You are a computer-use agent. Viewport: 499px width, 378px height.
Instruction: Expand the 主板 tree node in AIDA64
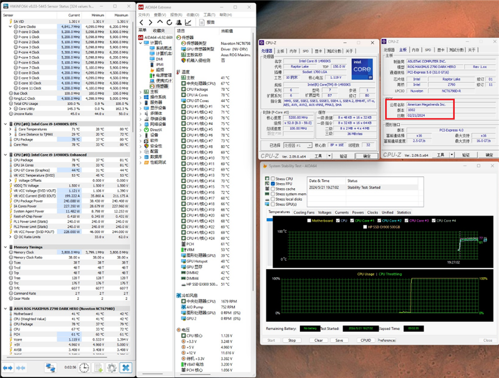coord(140,91)
